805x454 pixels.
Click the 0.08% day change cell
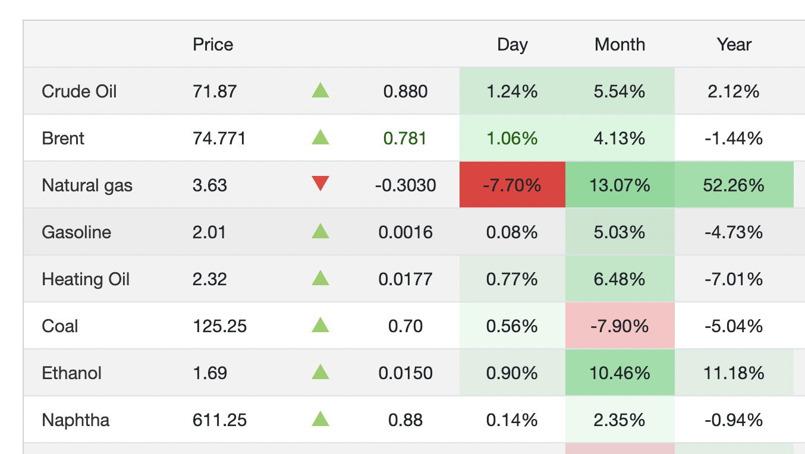coord(512,232)
